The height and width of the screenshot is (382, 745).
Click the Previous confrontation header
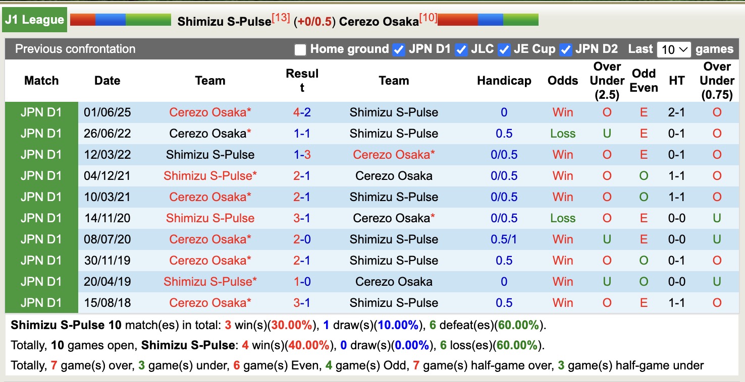pyautogui.click(x=75, y=49)
